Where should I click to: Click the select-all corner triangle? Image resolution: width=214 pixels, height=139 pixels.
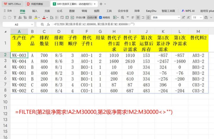[5, 32]
